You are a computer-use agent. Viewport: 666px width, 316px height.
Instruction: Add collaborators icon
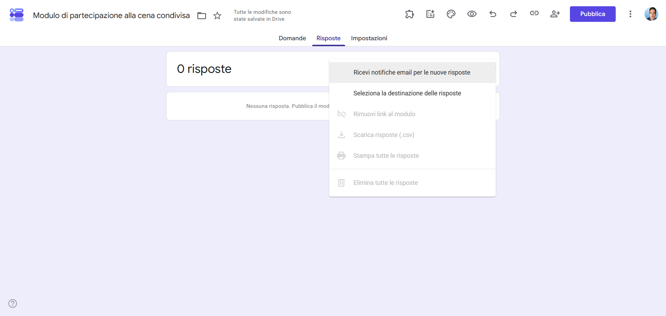pyautogui.click(x=555, y=14)
